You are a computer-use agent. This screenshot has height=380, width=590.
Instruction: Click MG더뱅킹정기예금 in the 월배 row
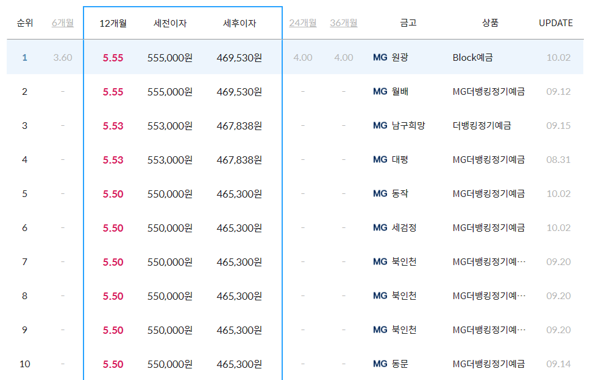tap(488, 92)
